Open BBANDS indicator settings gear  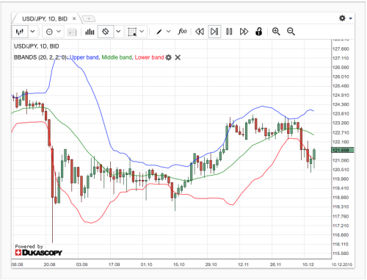(x=169, y=57)
